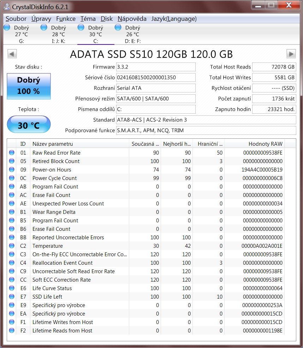Click the Firmware field 3.3.2
303x348 pixels.
156,67
